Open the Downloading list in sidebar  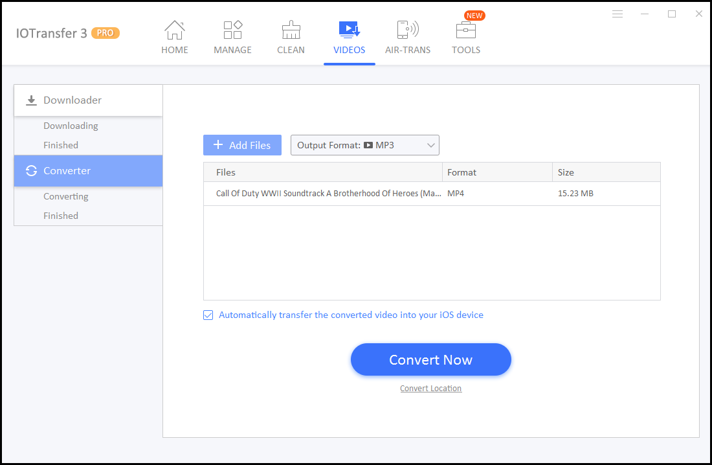point(71,126)
